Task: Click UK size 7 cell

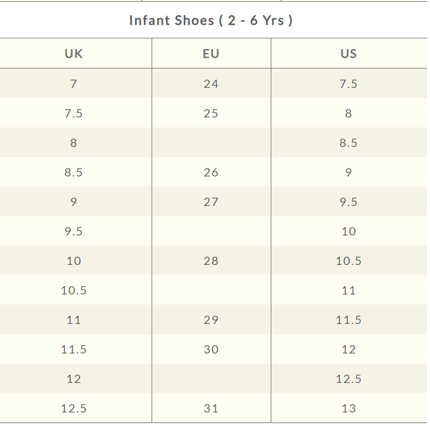Action: [x=74, y=84]
